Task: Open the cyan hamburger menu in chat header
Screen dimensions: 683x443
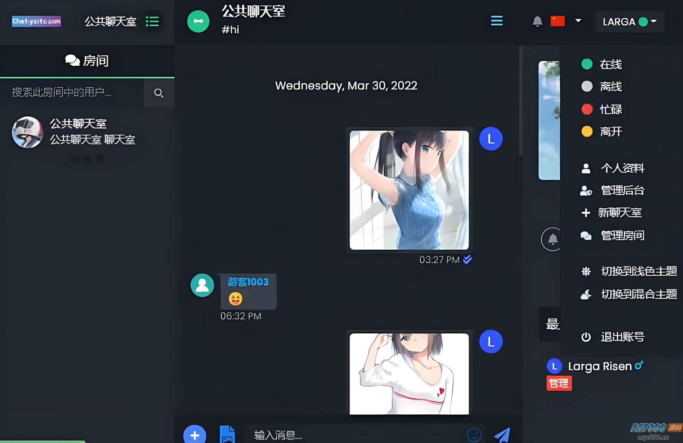Action: click(x=497, y=21)
